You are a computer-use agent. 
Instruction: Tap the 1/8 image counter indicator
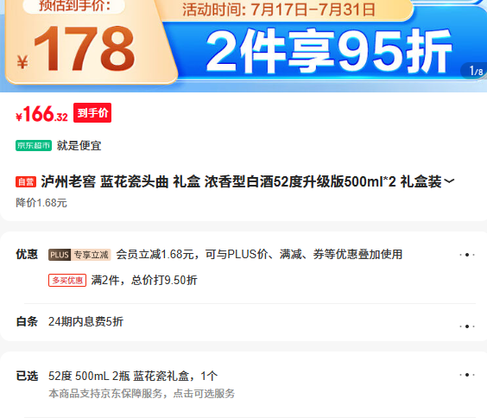coord(476,72)
